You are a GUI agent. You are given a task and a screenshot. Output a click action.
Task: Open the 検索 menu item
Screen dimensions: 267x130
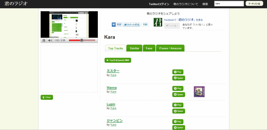point(205,4)
